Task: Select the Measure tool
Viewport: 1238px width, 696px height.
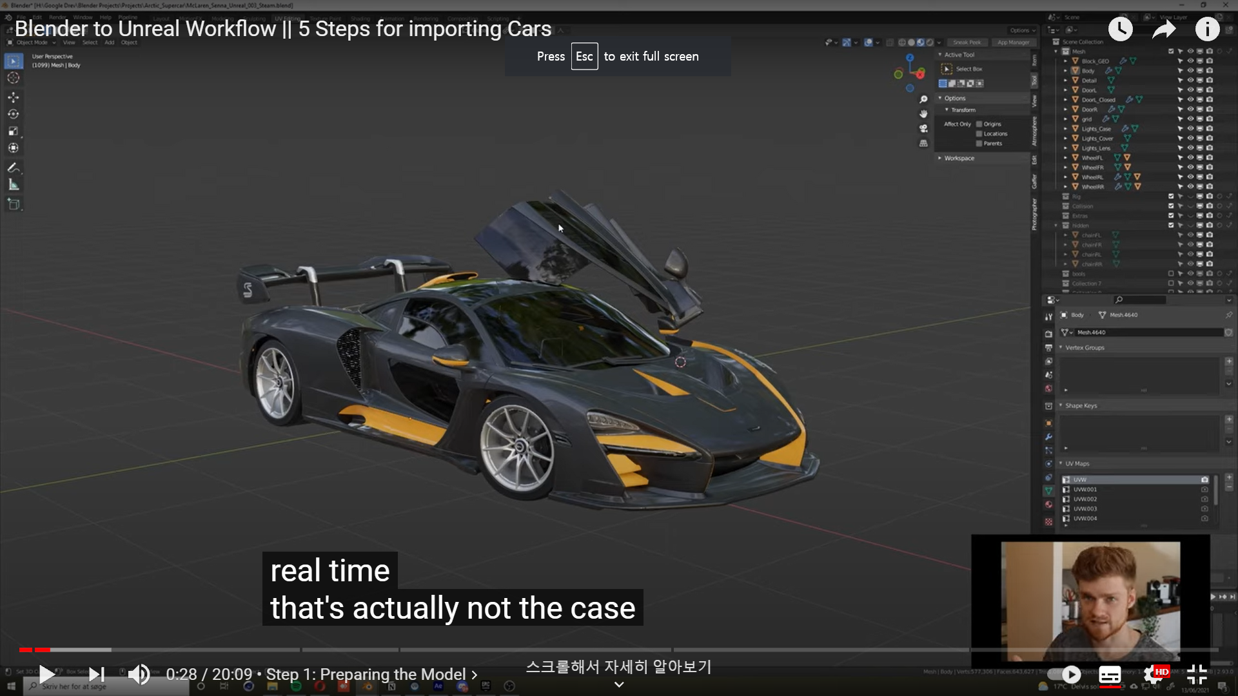Action: (x=14, y=185)
